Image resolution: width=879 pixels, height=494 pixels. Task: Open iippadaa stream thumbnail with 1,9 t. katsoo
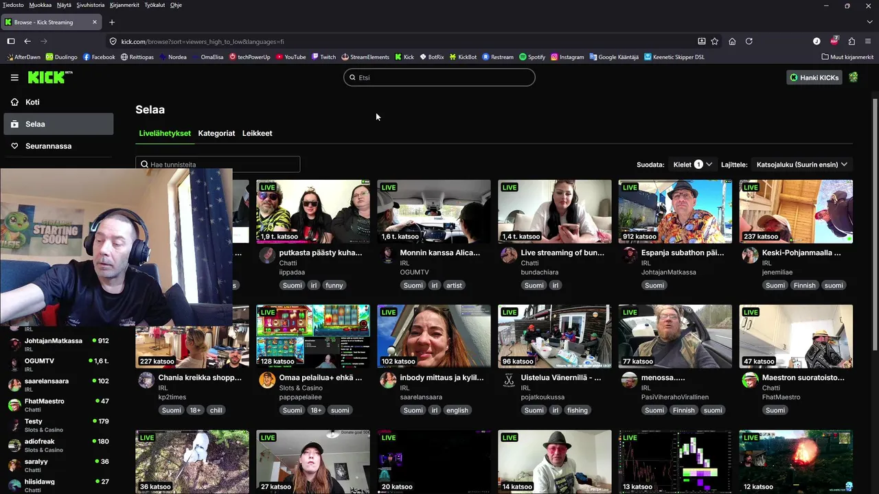[x=313, y=211]
